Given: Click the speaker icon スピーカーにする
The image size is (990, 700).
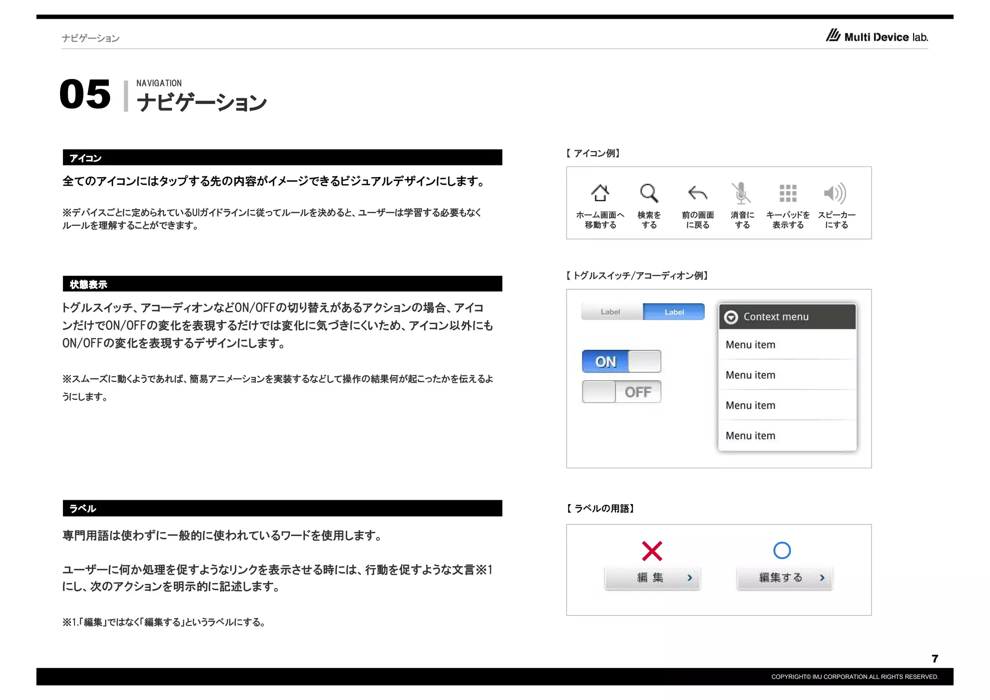Looking at the screenshot, I should coord(835,193).
